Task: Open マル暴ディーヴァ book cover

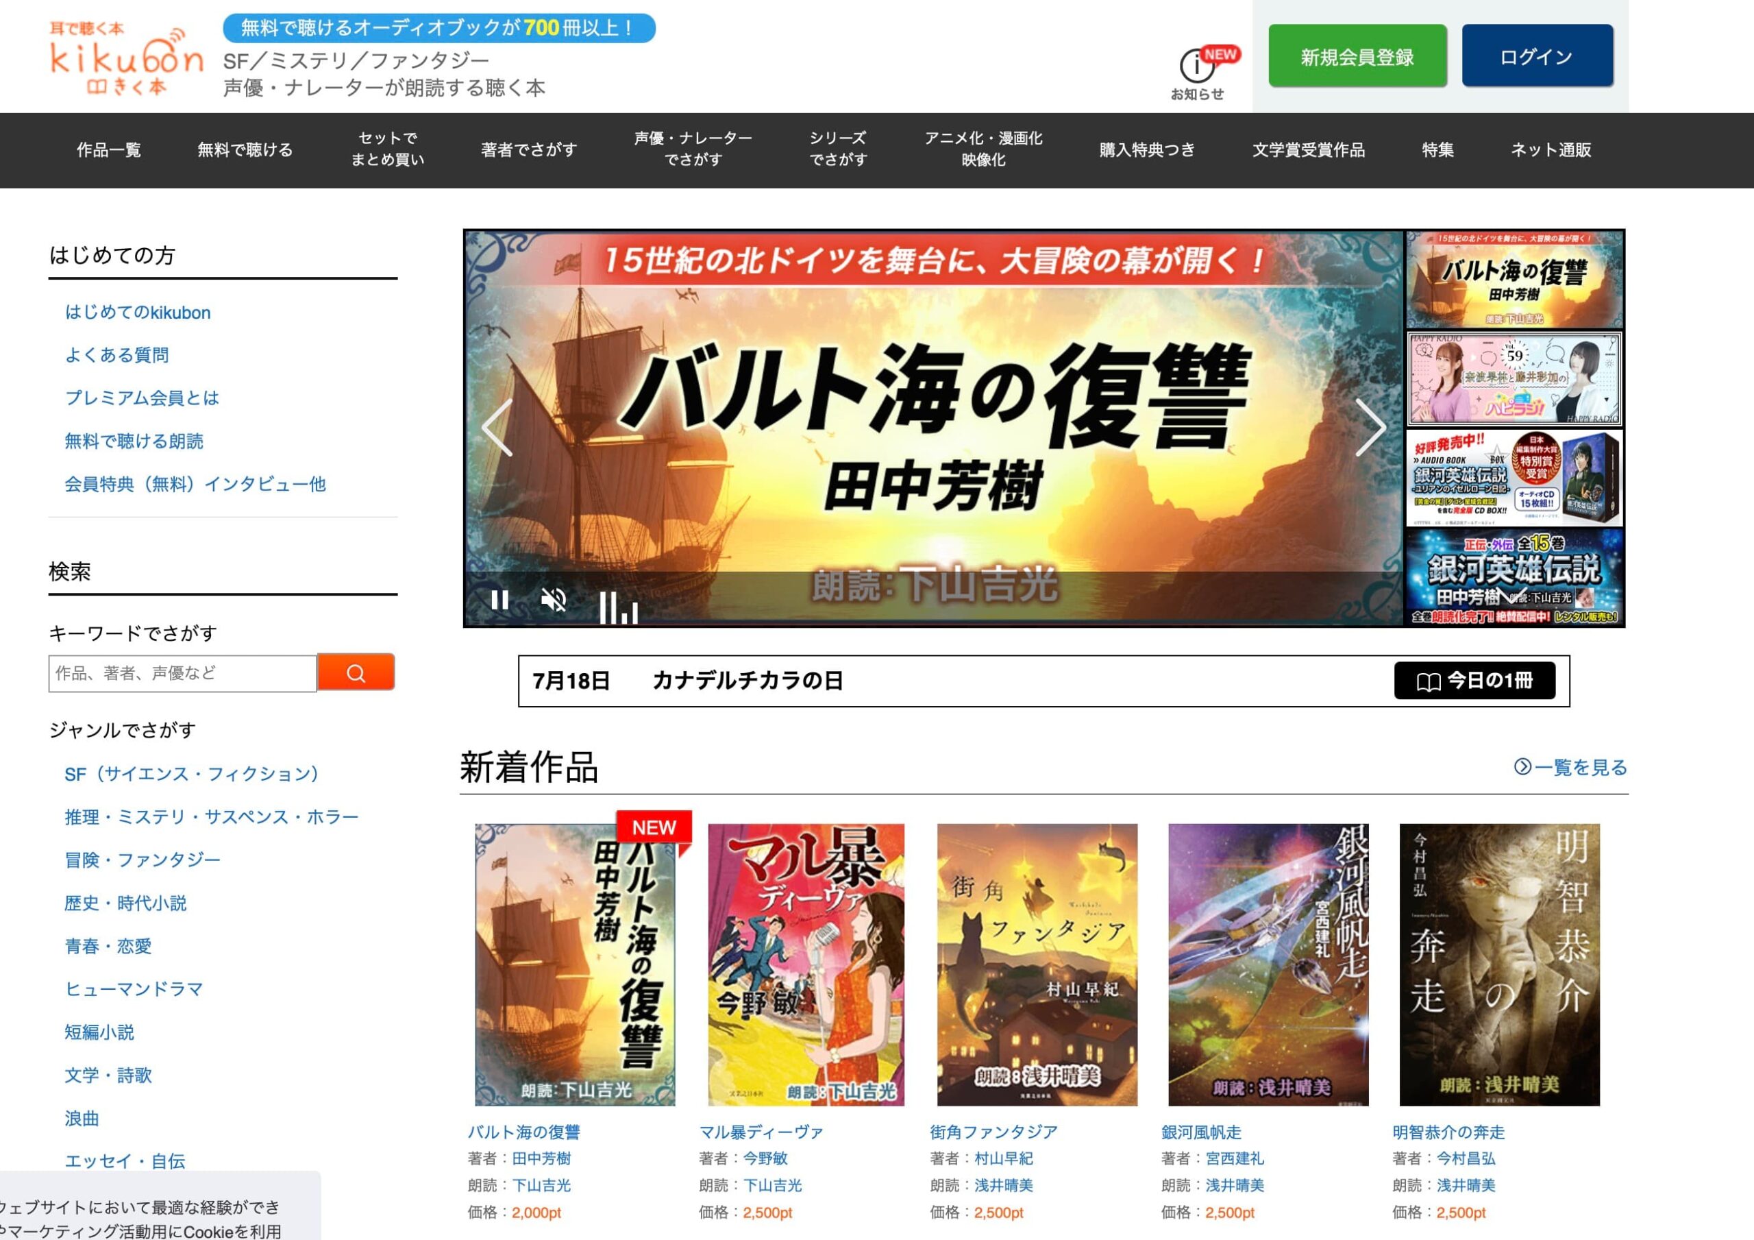Action: 806,964
